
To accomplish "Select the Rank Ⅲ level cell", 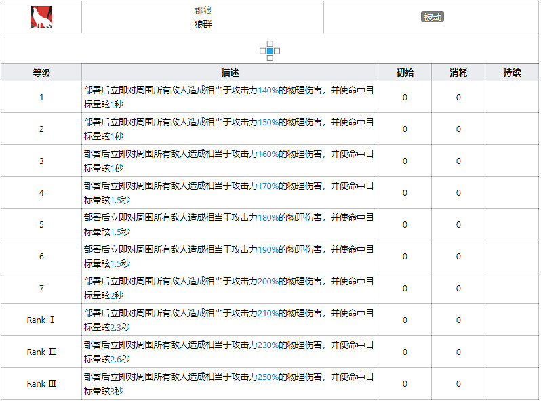I will coord(41,383).
